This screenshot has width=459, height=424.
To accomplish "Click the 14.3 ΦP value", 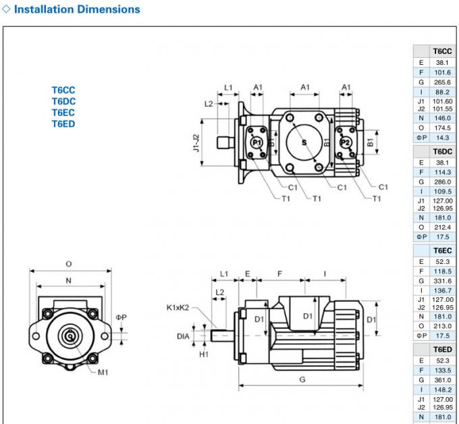I will [x=442, y=138].
